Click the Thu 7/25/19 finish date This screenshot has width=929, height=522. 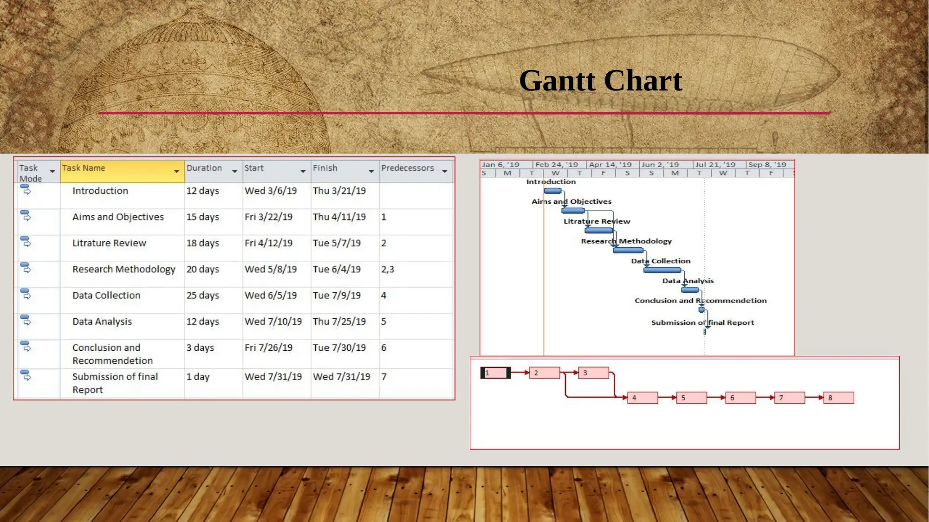point(345,326)
